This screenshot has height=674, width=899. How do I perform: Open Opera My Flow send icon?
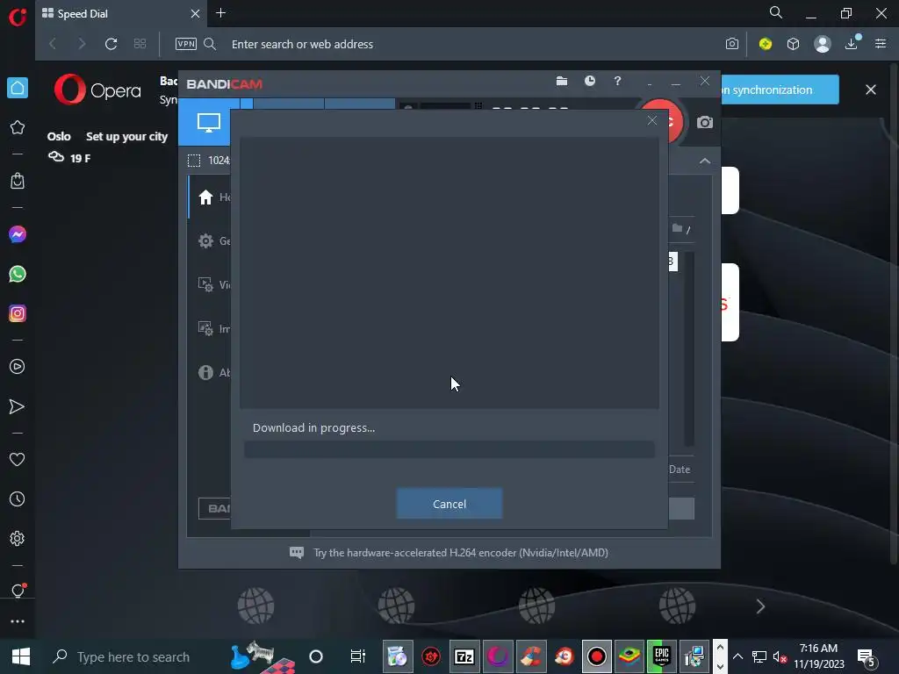[x=18, y=407]
